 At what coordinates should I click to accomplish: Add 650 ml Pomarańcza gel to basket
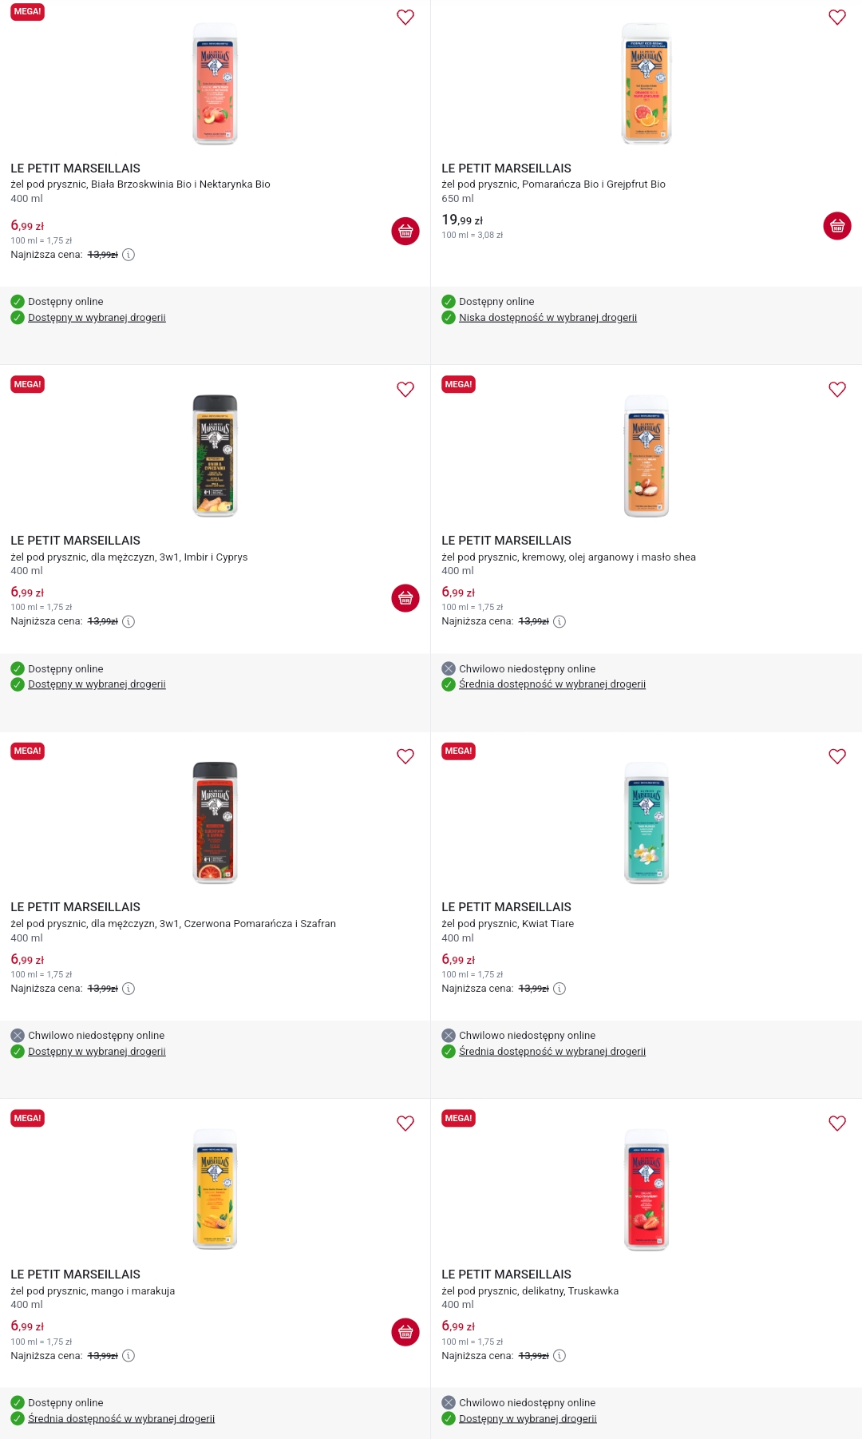pos(836,226)
